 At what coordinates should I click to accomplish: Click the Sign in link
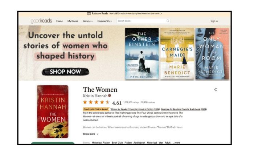[x=214, y=21]
